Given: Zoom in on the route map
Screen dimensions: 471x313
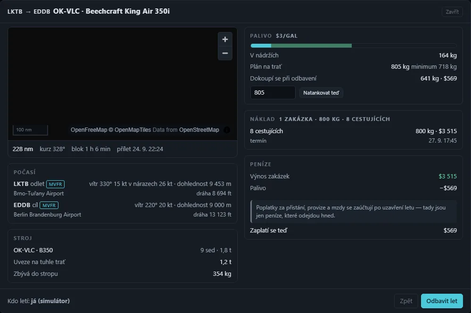Looking at the screenshot, I should point(225,39).
